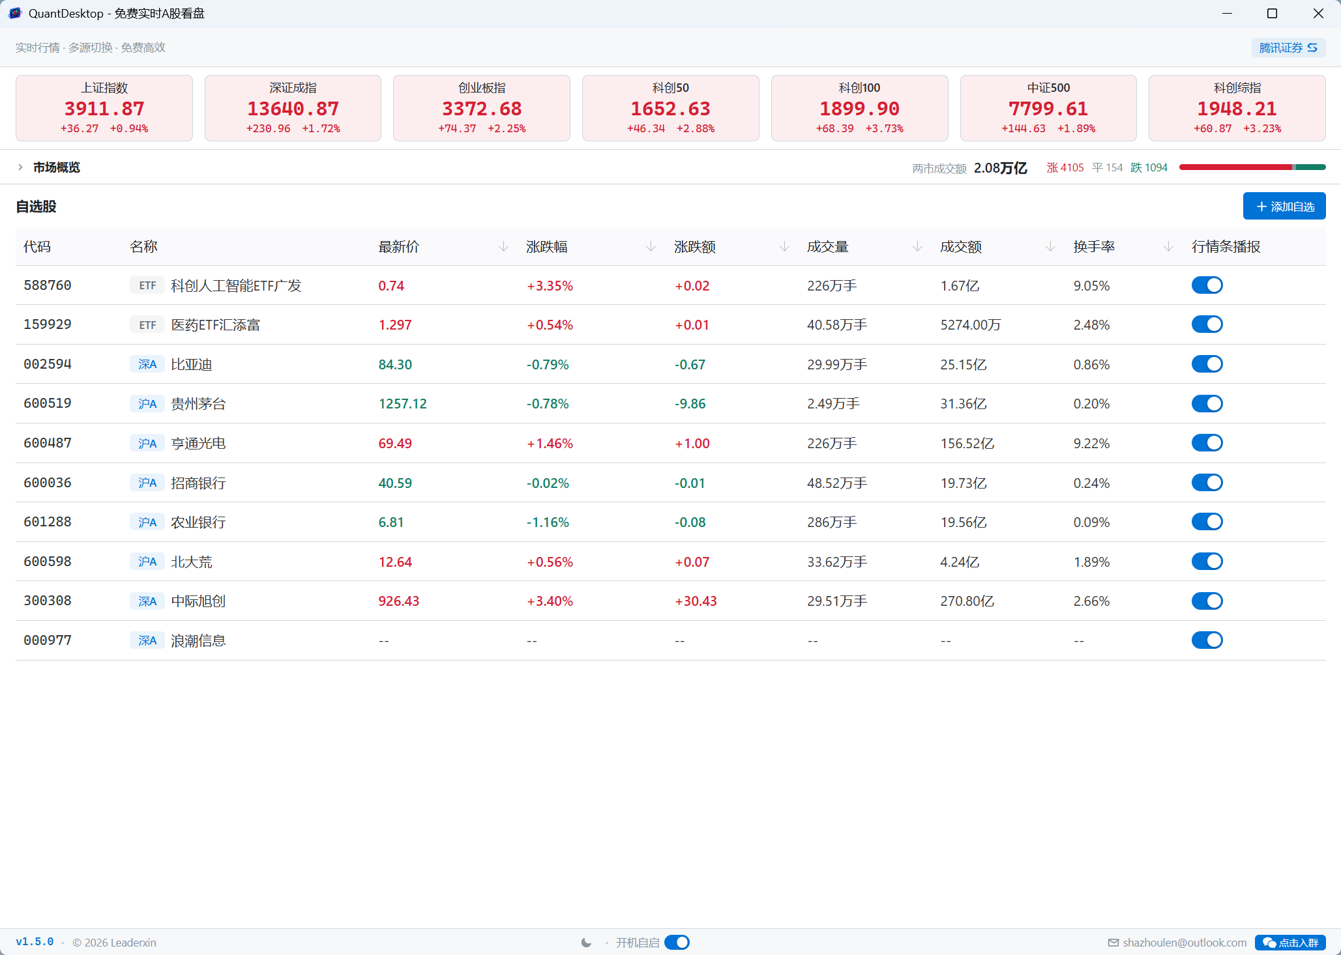Toggle ticker broadcast for 招商银行

(1207, 483)
